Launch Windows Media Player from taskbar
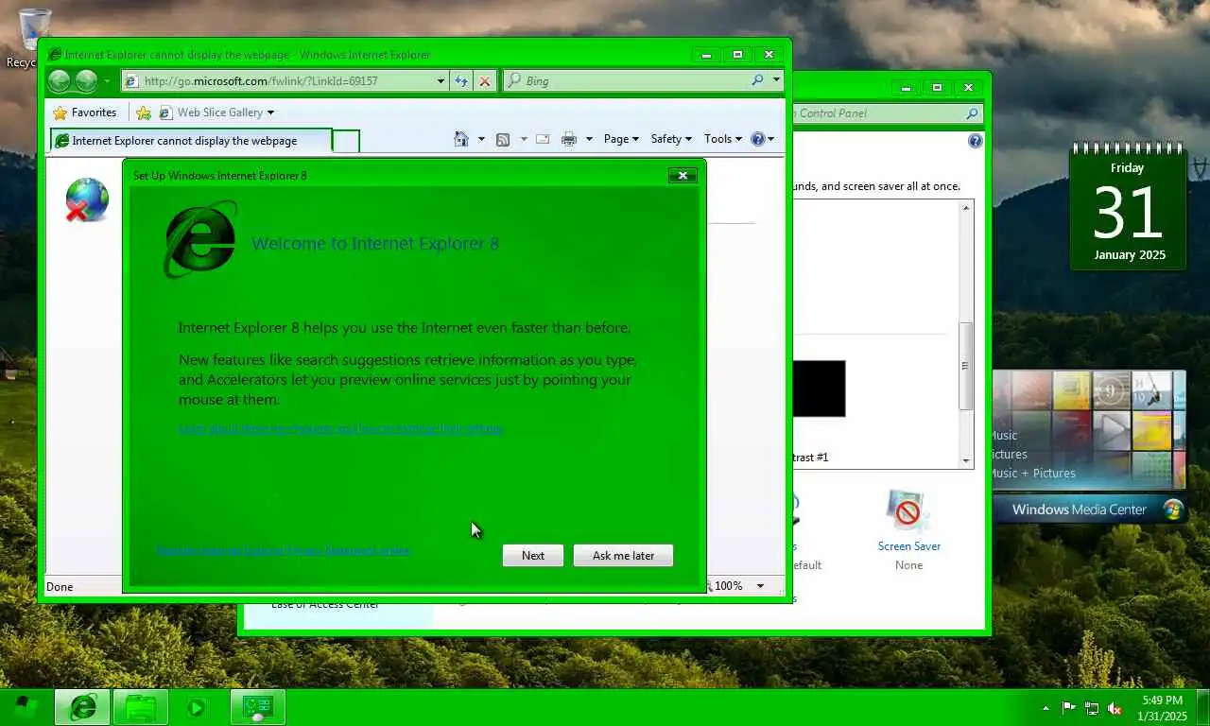The image size is (1210, 726). [x=197, y=707]
